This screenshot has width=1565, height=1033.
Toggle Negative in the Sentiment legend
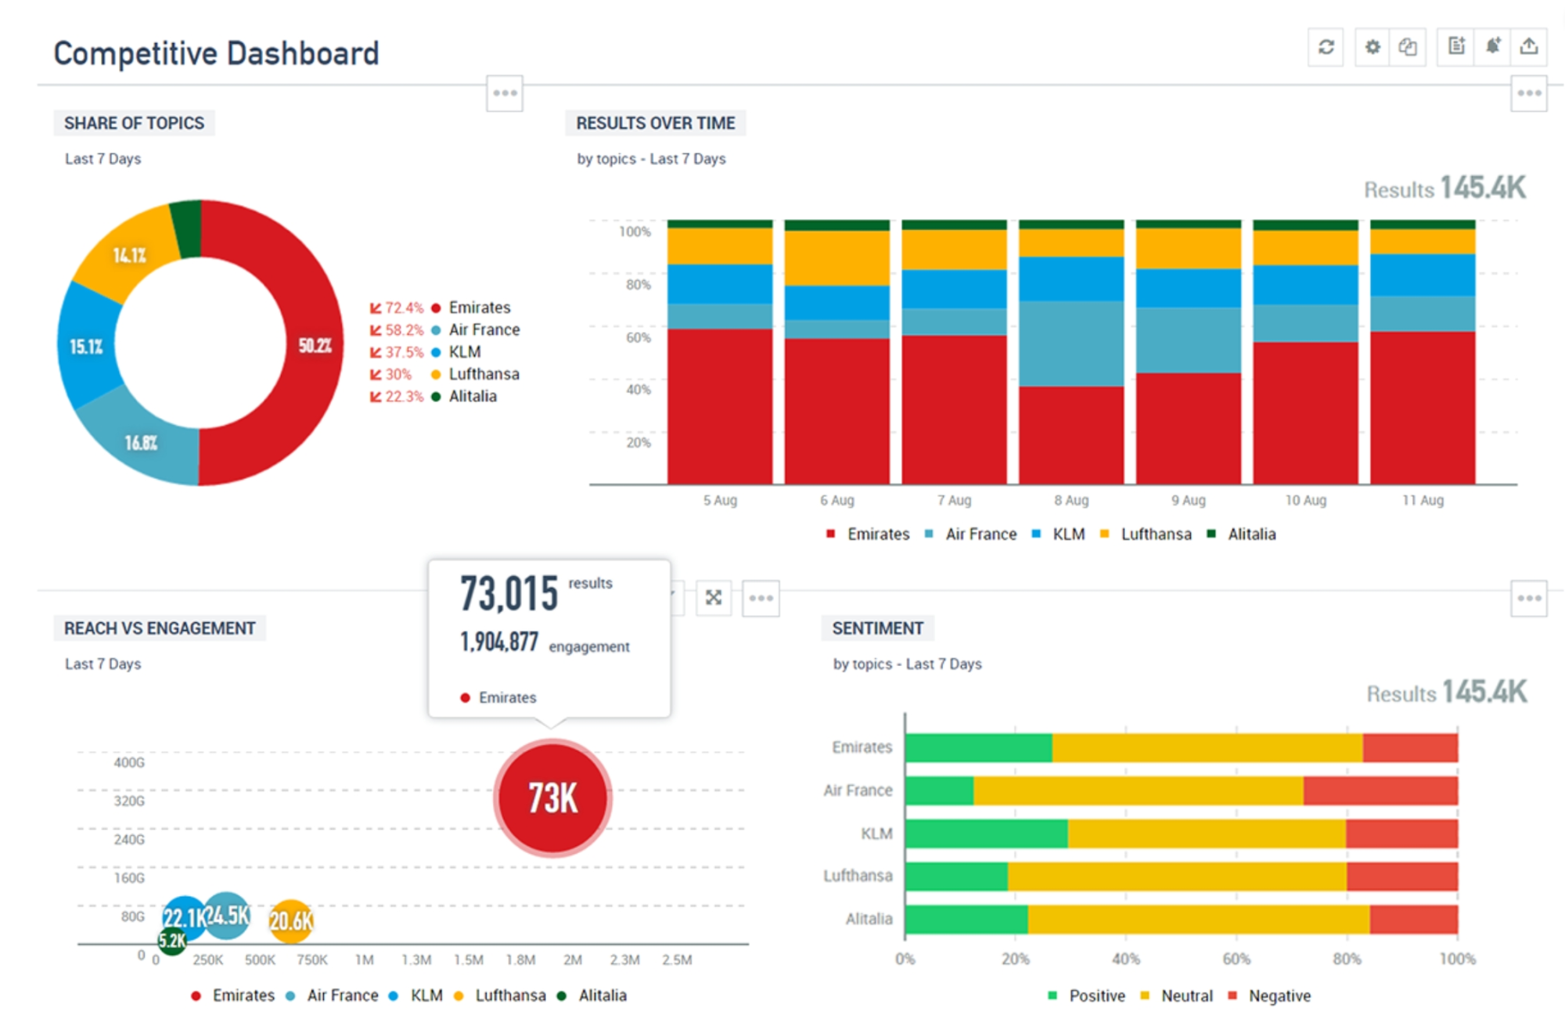[x=1269, y=996]
